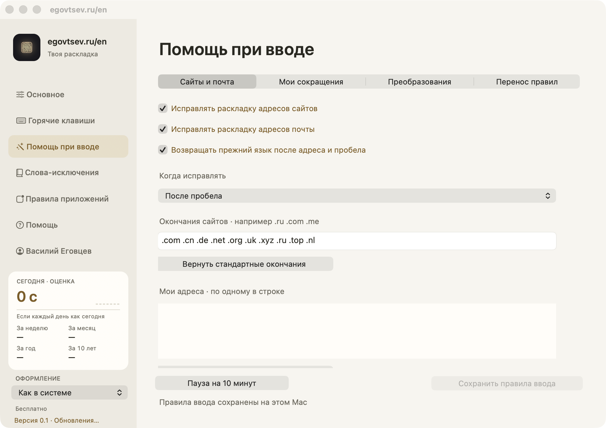Screen dimensions: 606x428
Task: Click the sliders icon beside Основное
Action: [20, 95]
